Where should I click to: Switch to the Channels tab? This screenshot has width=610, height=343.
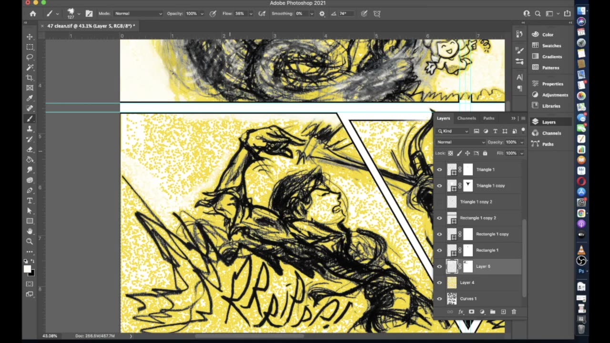(x=467, y=118)
